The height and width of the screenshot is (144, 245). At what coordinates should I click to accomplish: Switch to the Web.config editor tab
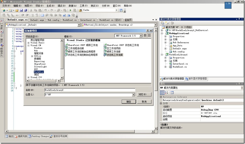pyautogui.click(x=53, y=20)
